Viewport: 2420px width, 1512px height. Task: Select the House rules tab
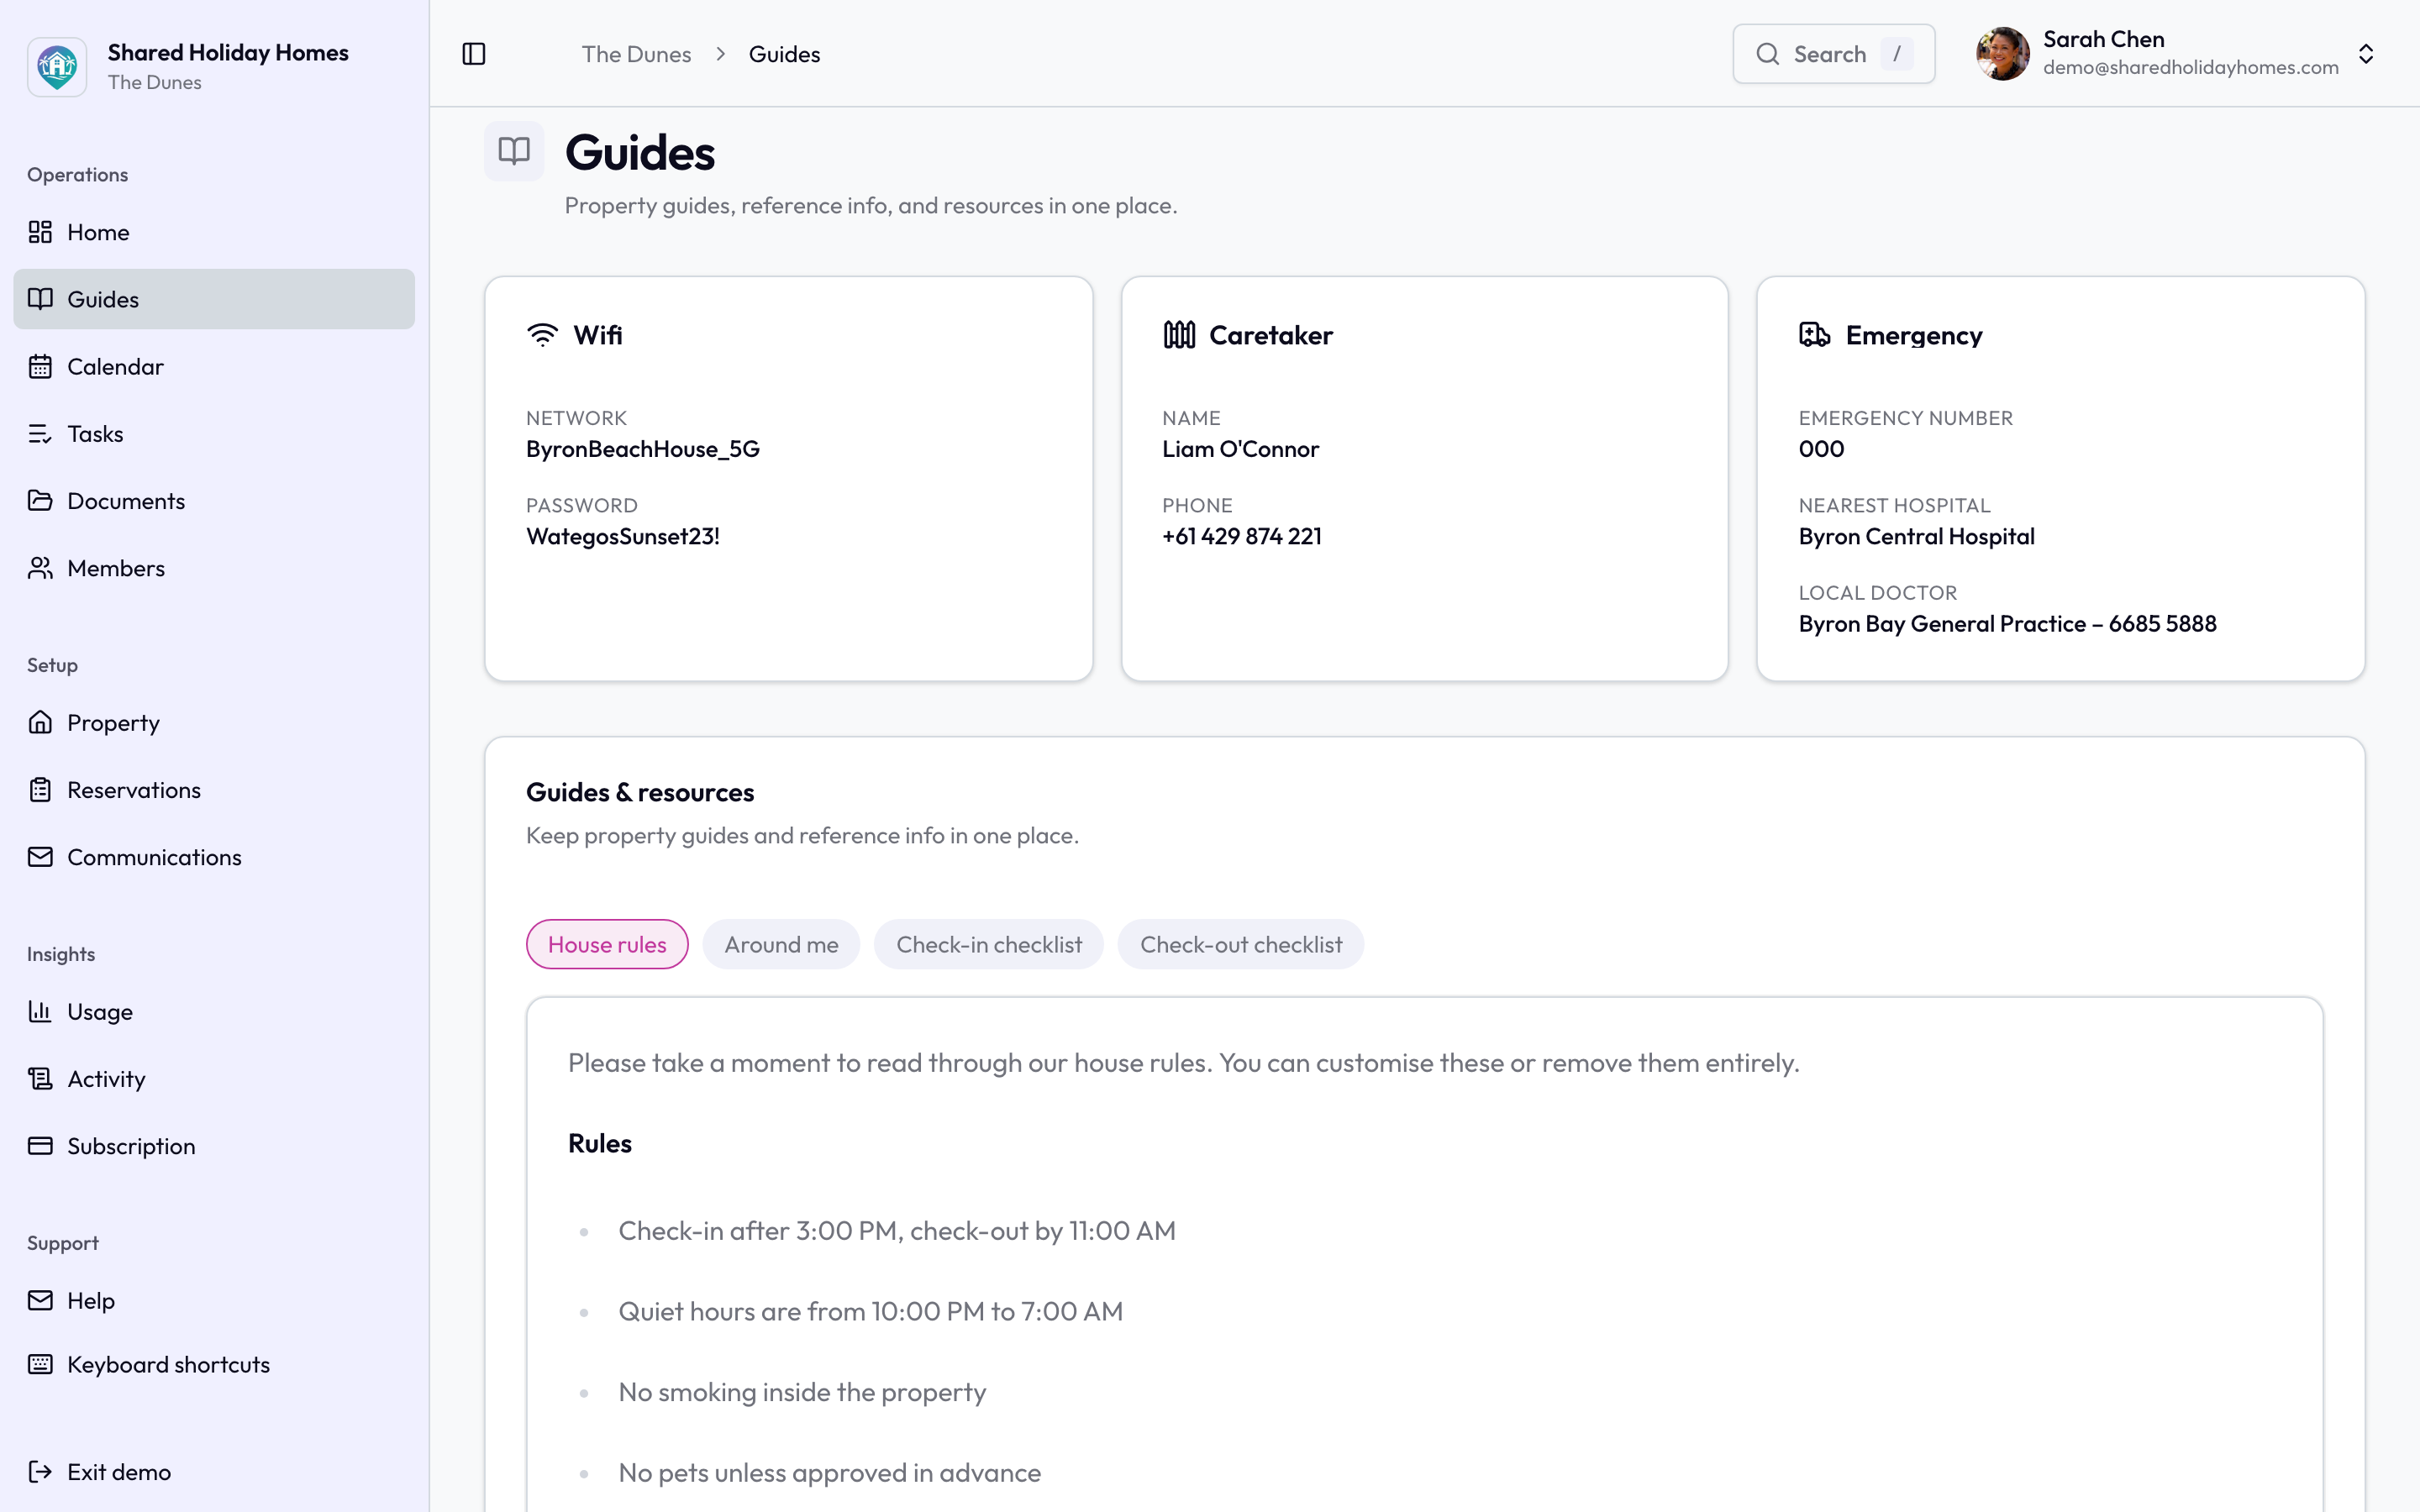click(x=607, y=944)
